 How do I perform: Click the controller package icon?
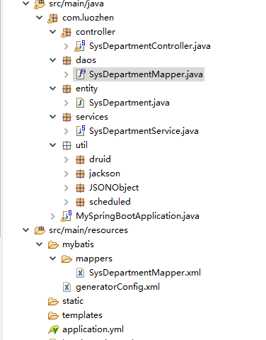pos(66,32)
